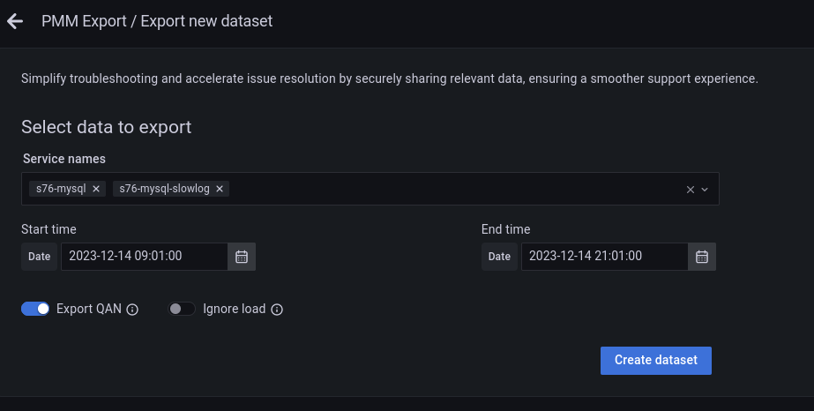Click the End time Date label
This screenshot has width=814, height=411.
coord(500,257)
